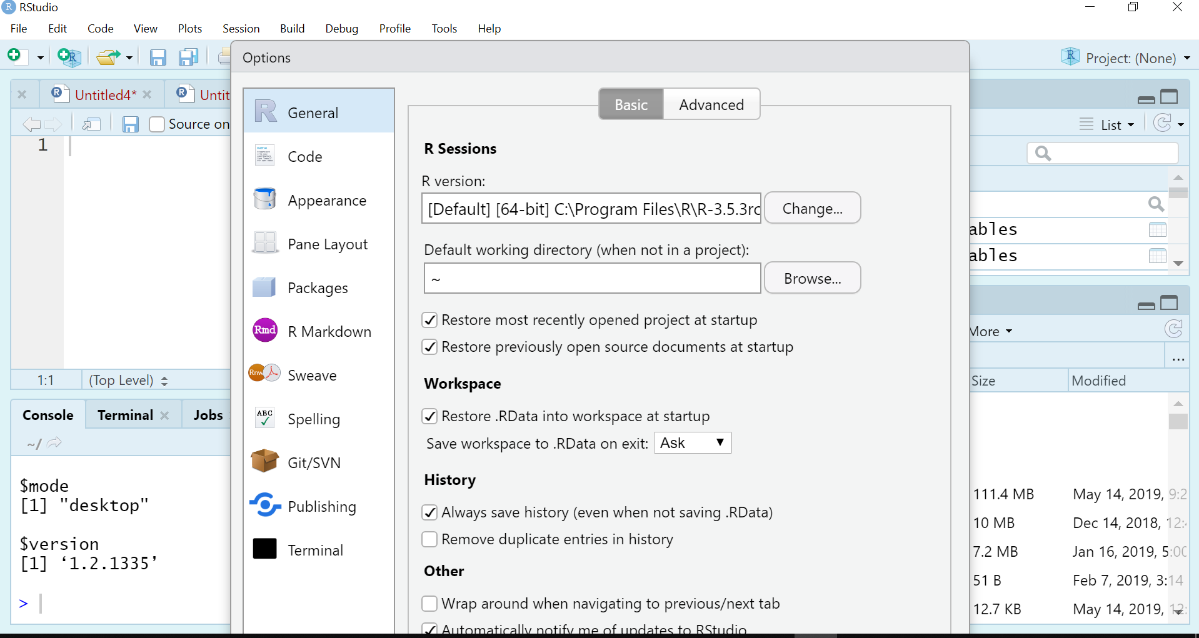Browse for default working directory
Image resolution: width=1199 pixels, height=638 pixels.
[x=812, y=277]
